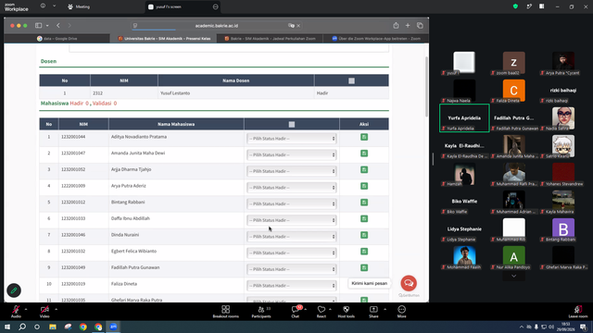The height and width of the screenshot is (333, 593).
Task: Open the Windows notification center icon
Action: click(583, 327)
